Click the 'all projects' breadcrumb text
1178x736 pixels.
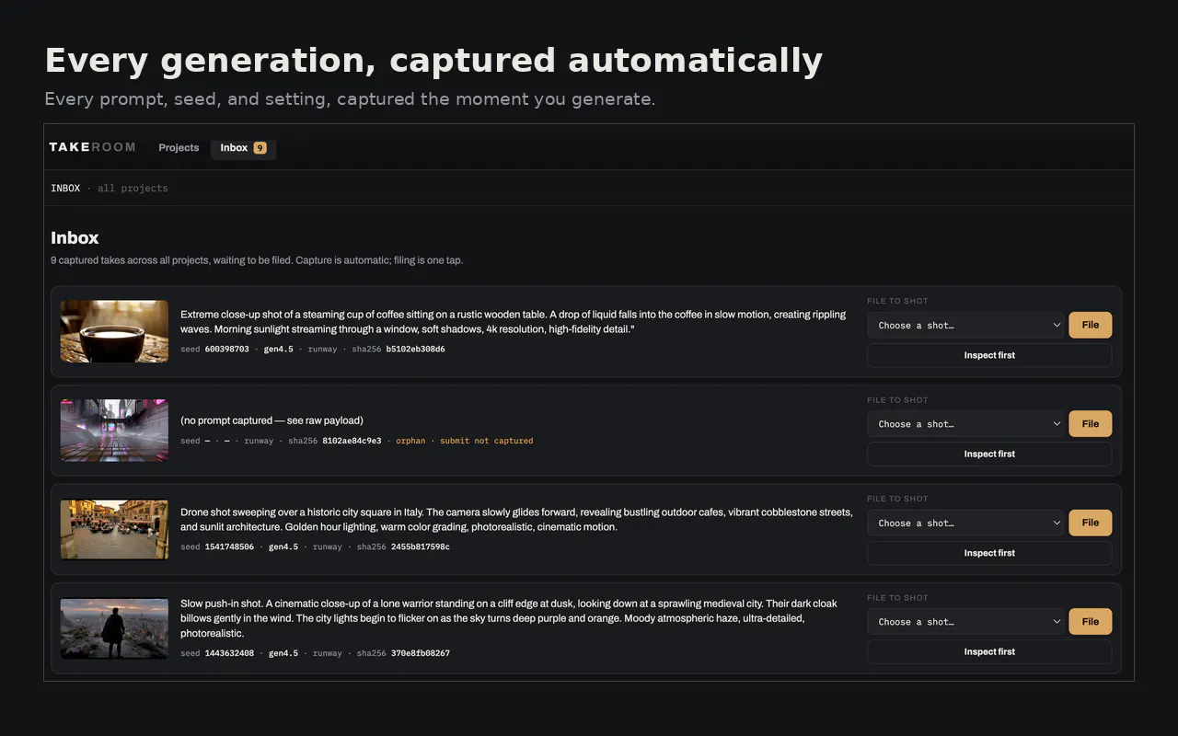click(133, 188)
